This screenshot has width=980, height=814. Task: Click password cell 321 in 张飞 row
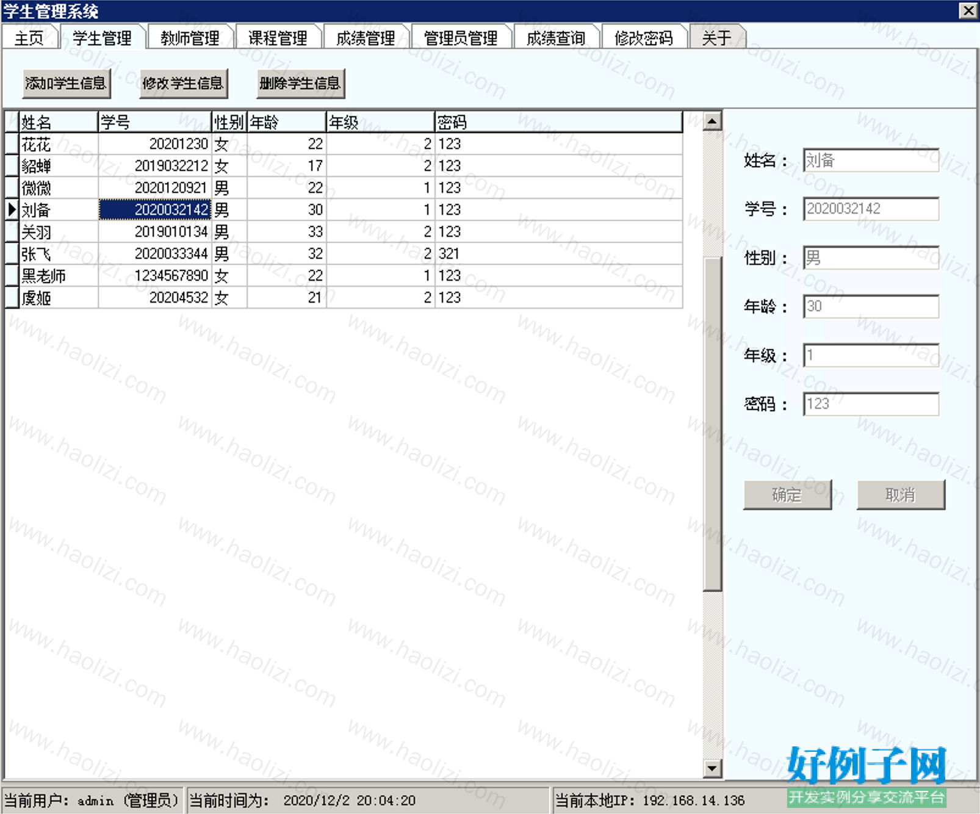click(x=559, y=254)
